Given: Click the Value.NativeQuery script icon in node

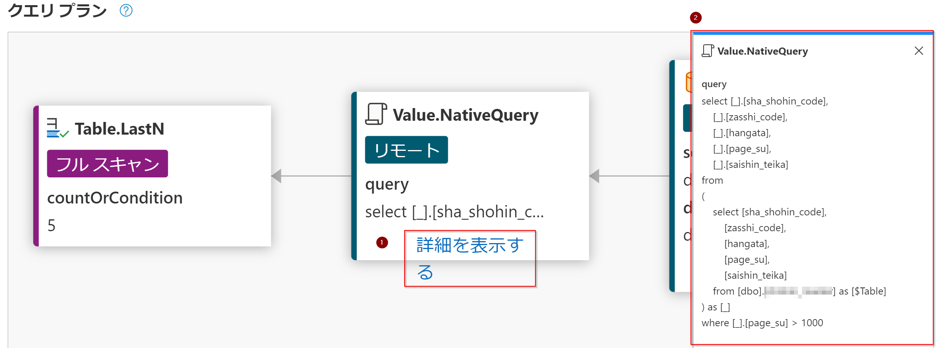Looking at the screenshot, I should 376,114.
